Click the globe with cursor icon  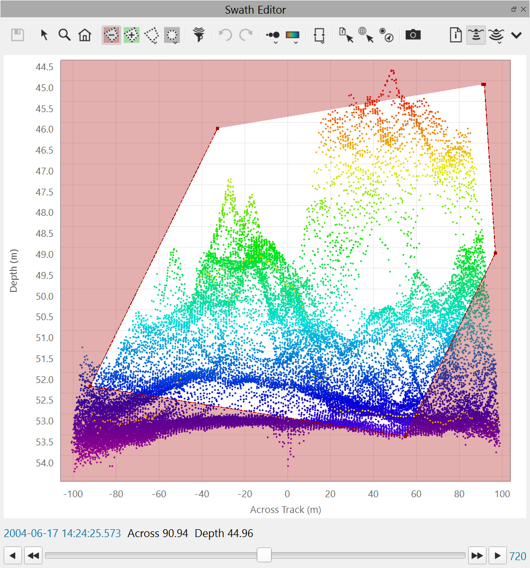pyautogui.click(x=365, y=35)
